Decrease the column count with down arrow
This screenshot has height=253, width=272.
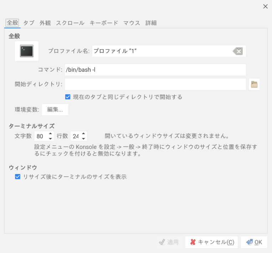click(50, 139)
